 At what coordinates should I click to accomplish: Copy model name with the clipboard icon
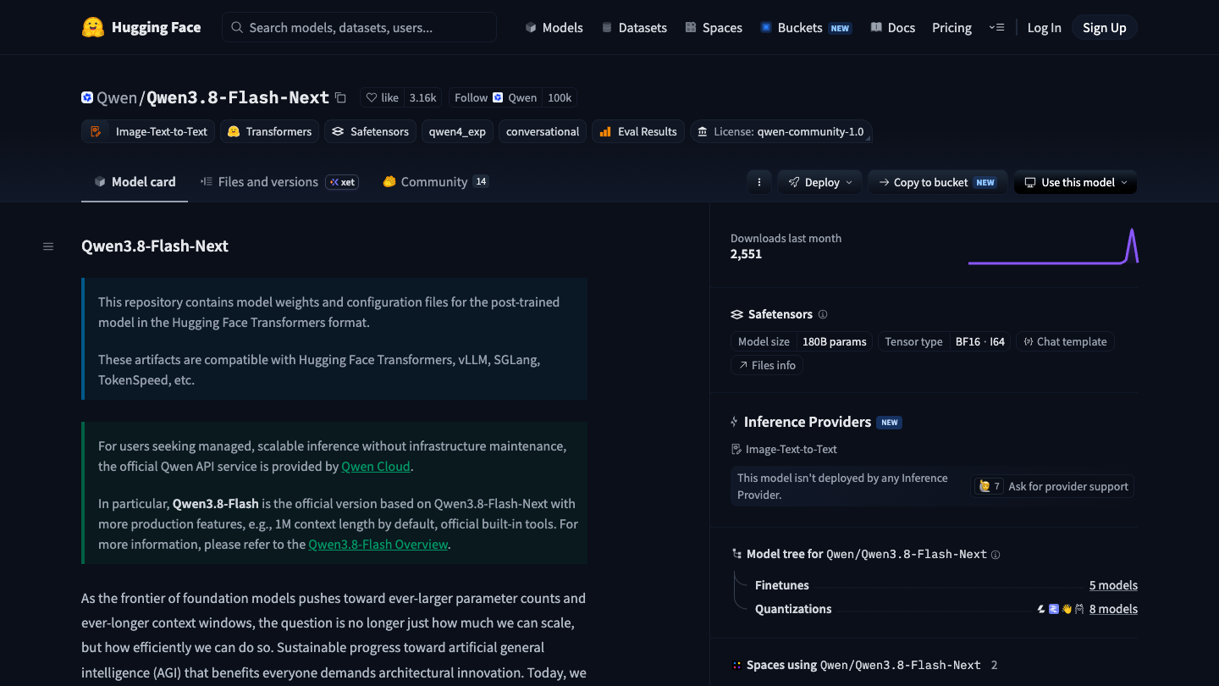click(340, 97)
